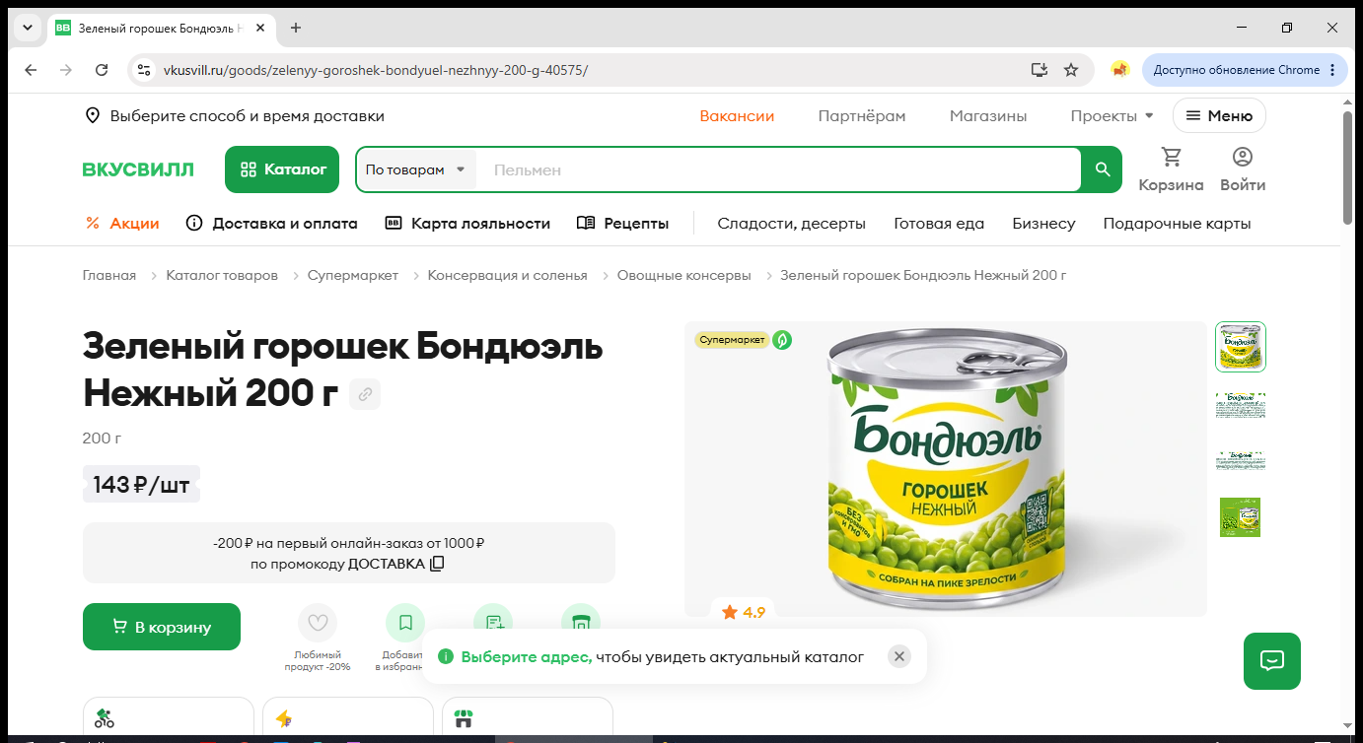Image resolution: width=1363 pixels, height=743 pixels.
Task: Open the Корзина cart icon
Action: 1171,169
